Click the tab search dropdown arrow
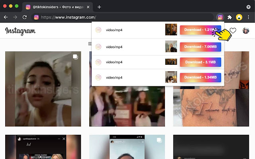255x159 pixels. [x=248, y=7]
